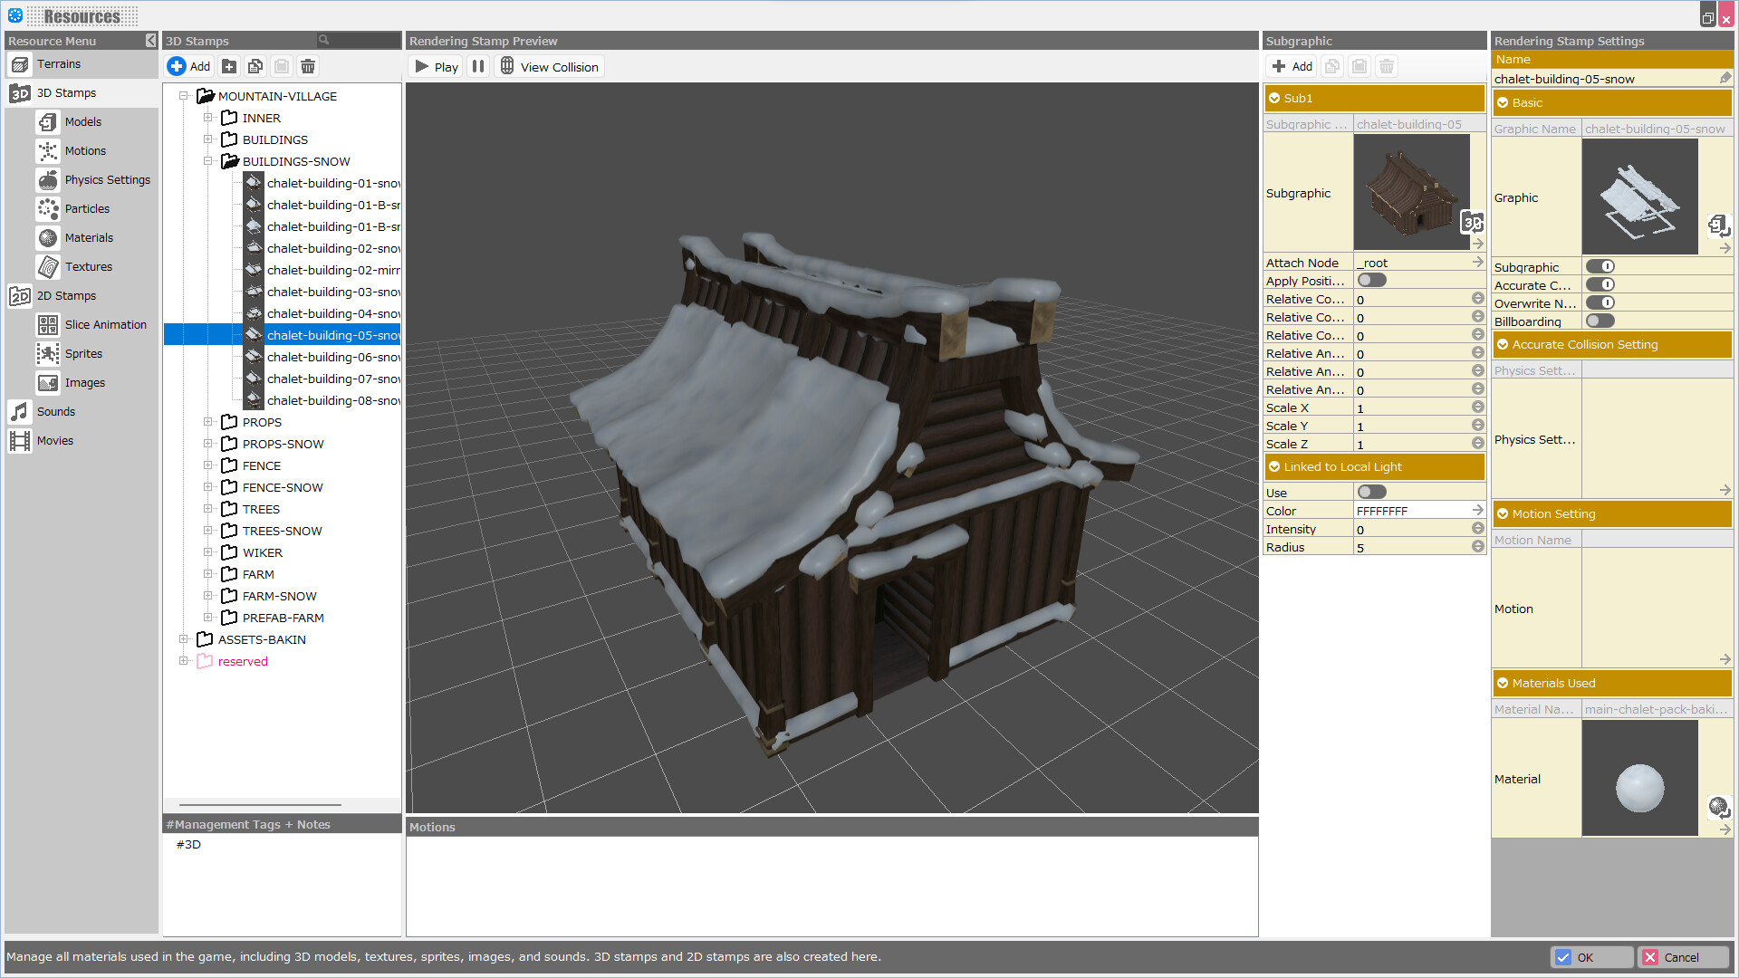The width and height of the screenshot is (1739, 978).
Task: Open the Textures category
Action: tap(89, 266)
